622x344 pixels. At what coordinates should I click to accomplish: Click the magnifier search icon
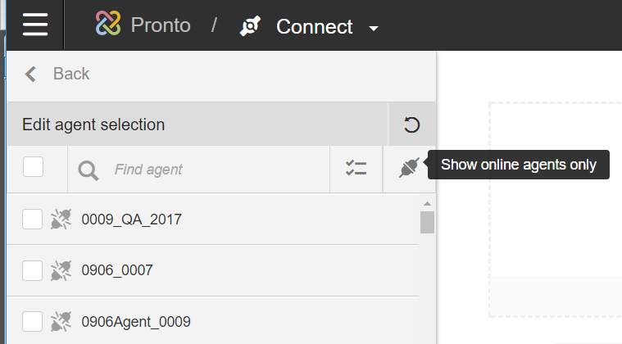tap(89, 170)
